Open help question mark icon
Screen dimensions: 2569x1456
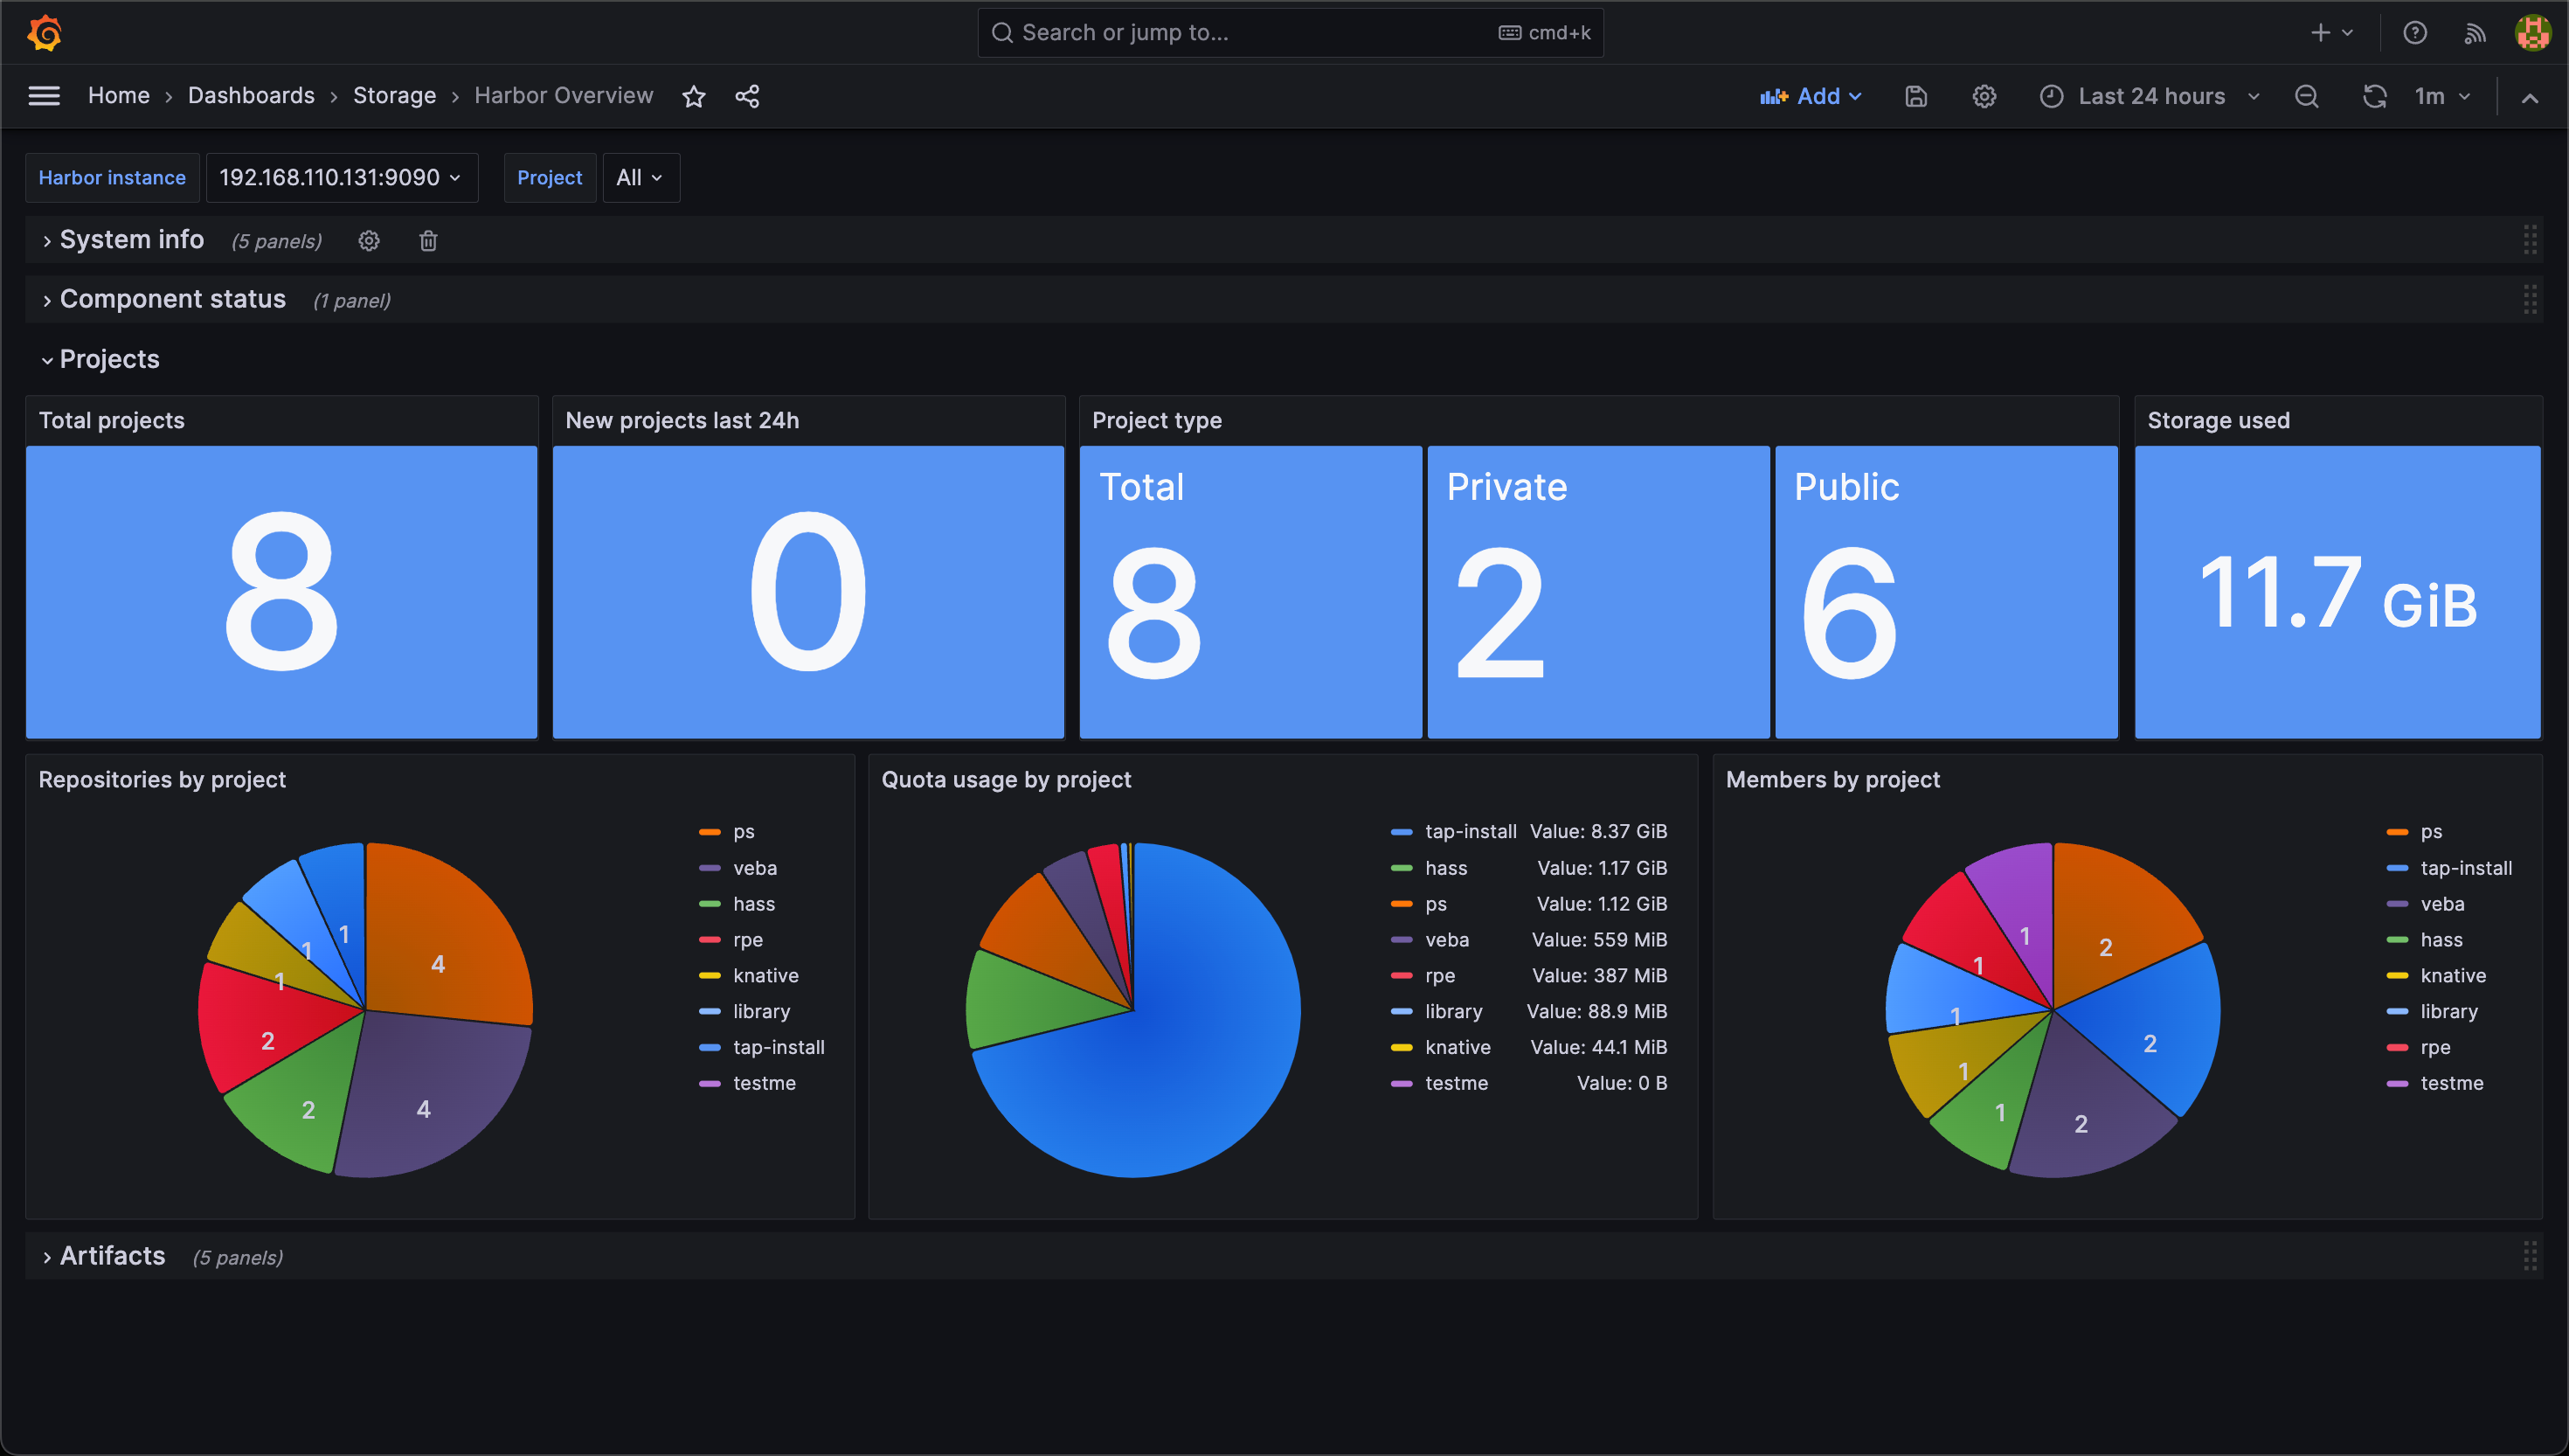(2415, 33)
